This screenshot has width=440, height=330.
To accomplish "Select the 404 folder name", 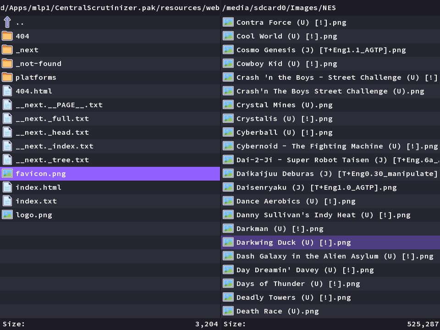I will (22, 36).
